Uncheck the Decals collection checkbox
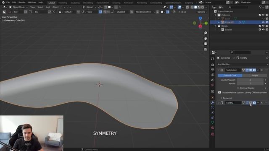The height and width of the screenshot is (151, 269). tap(260, 26)
